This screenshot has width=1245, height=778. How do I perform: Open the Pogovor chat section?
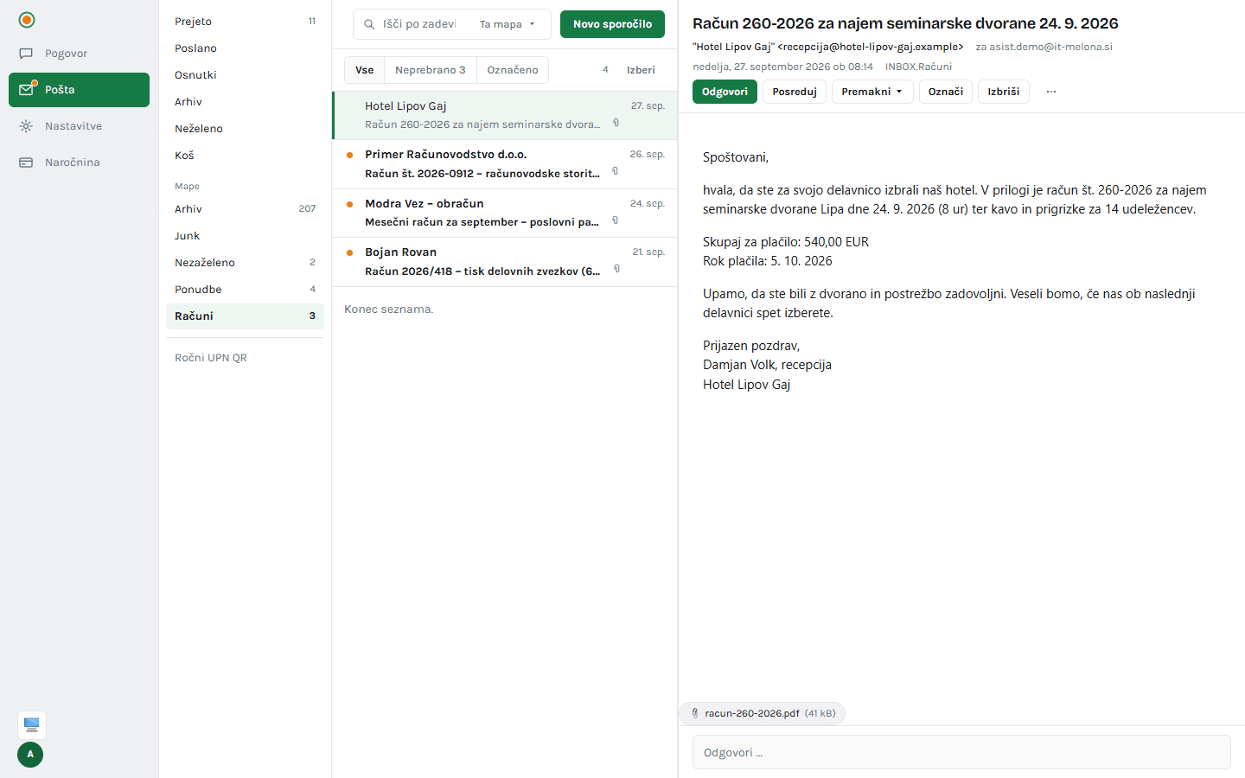79,54
